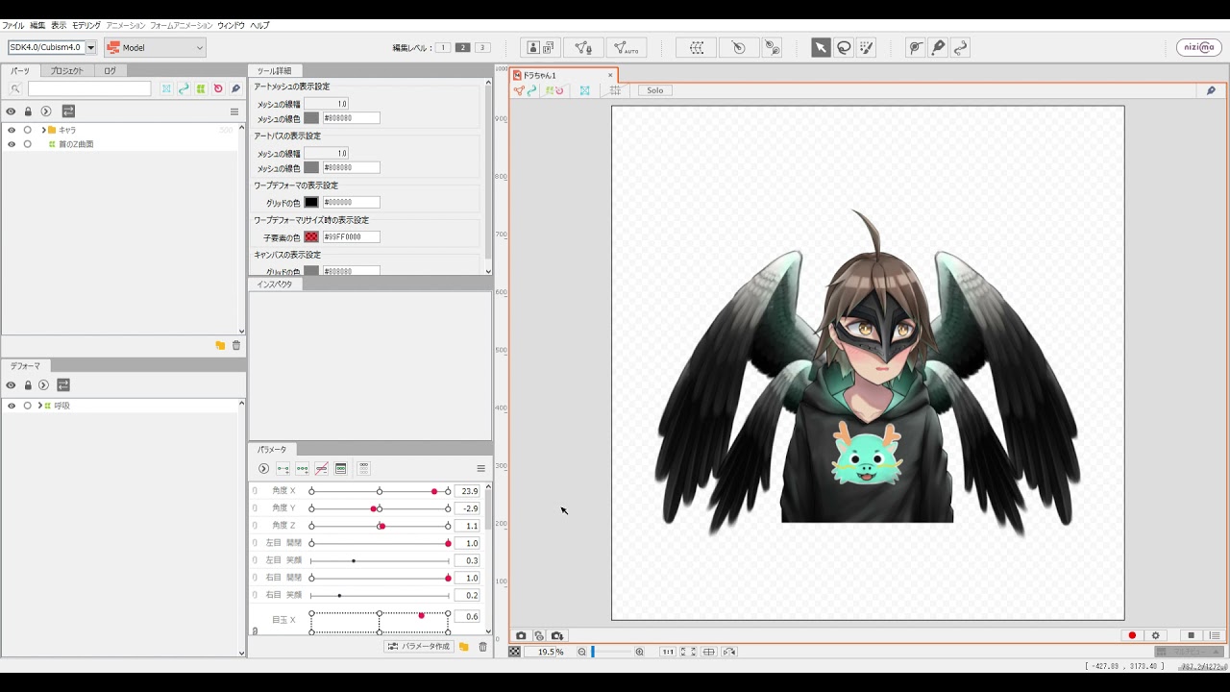Expand the 呼吸 deformer tree
Image resolution: width=1230 pixels, height=692 pixels.
[39, 406]
